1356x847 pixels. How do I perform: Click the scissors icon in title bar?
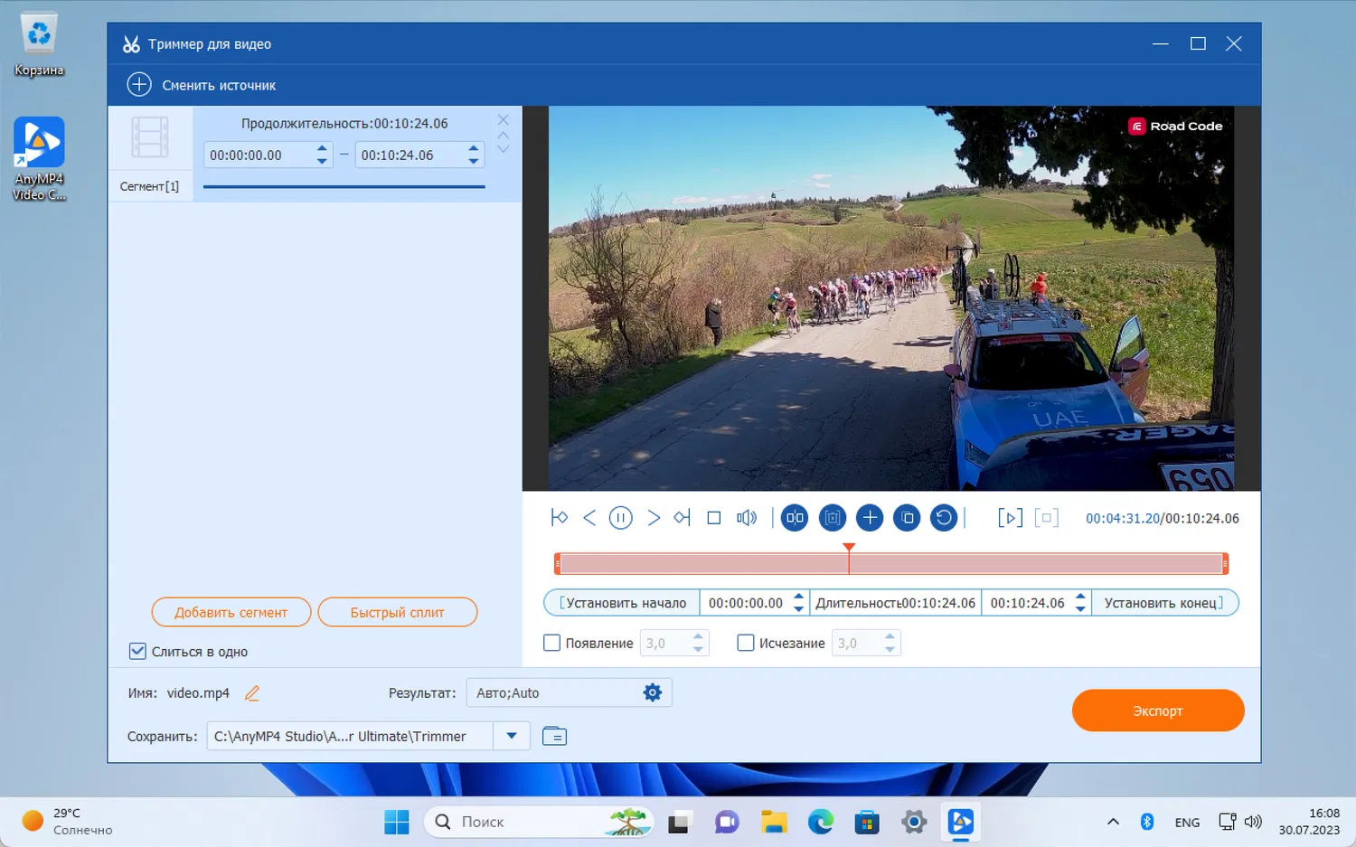click(x=132, y=43)
